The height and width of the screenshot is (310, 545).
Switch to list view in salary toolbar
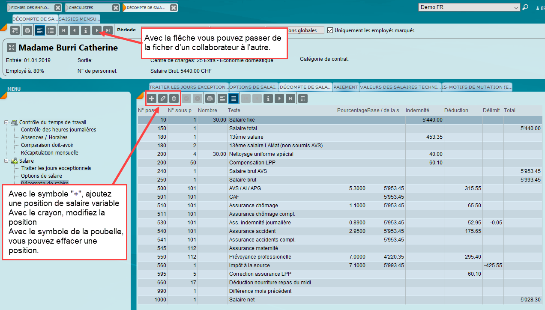(233, 98)
